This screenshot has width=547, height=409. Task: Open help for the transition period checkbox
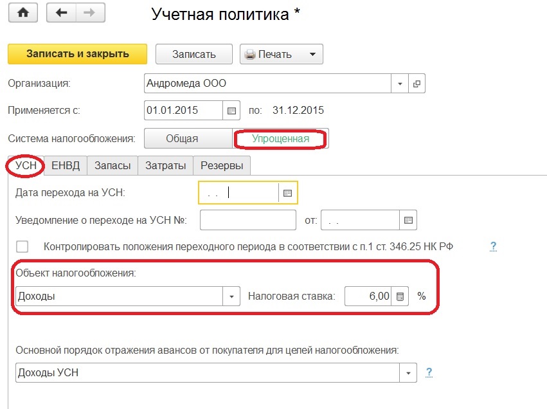[494, 246]
